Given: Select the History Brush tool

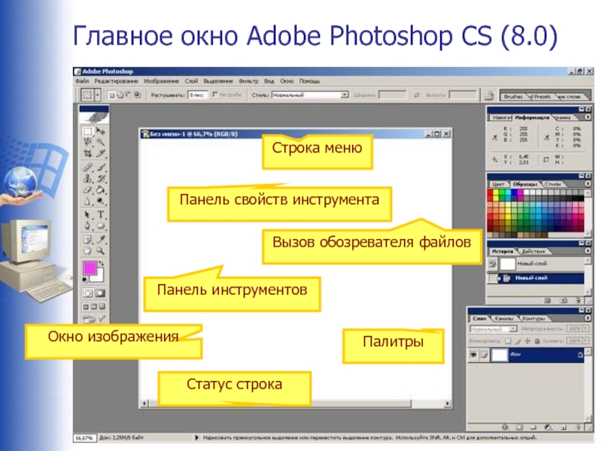Looking at the screenshot, I should pos(101,179).
